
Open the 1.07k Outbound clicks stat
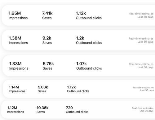(89, 66)
